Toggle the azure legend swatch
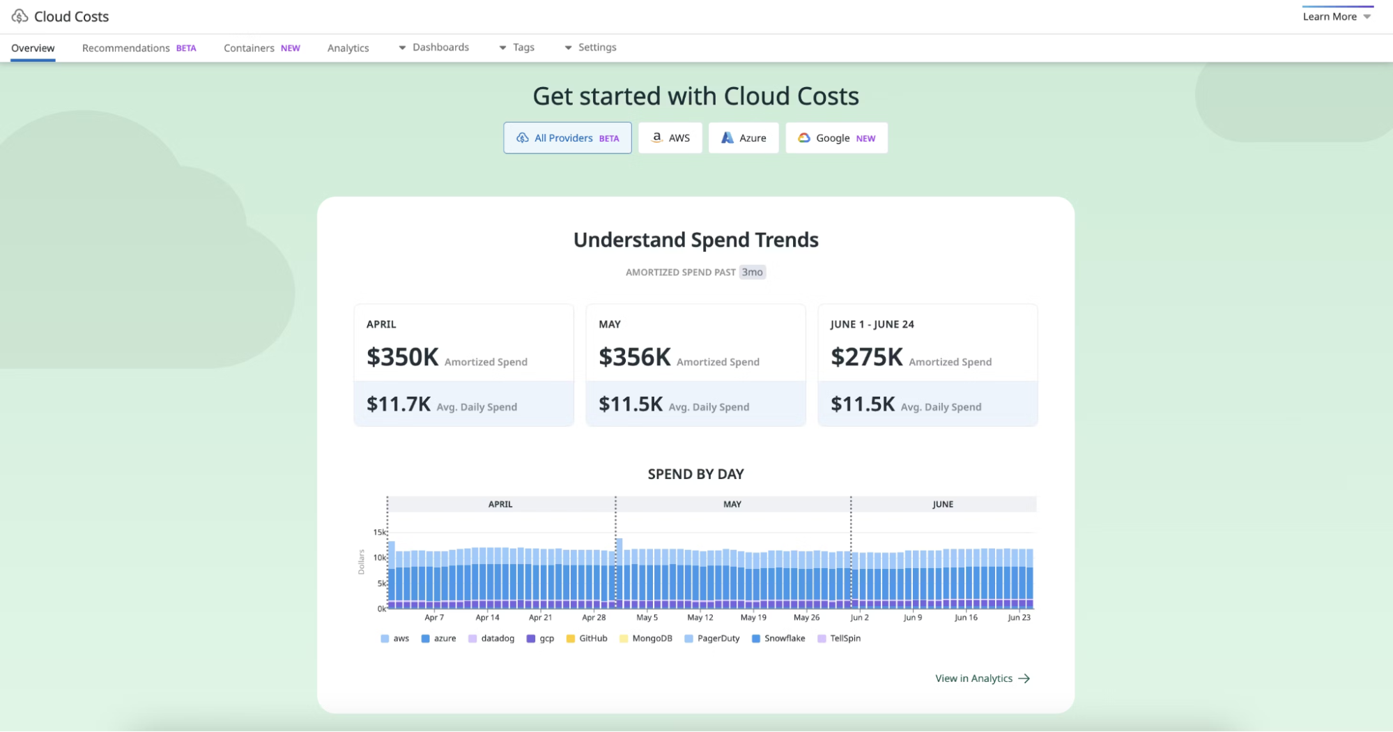Viewport: 1393px width, 732px height. click(425, 639)
